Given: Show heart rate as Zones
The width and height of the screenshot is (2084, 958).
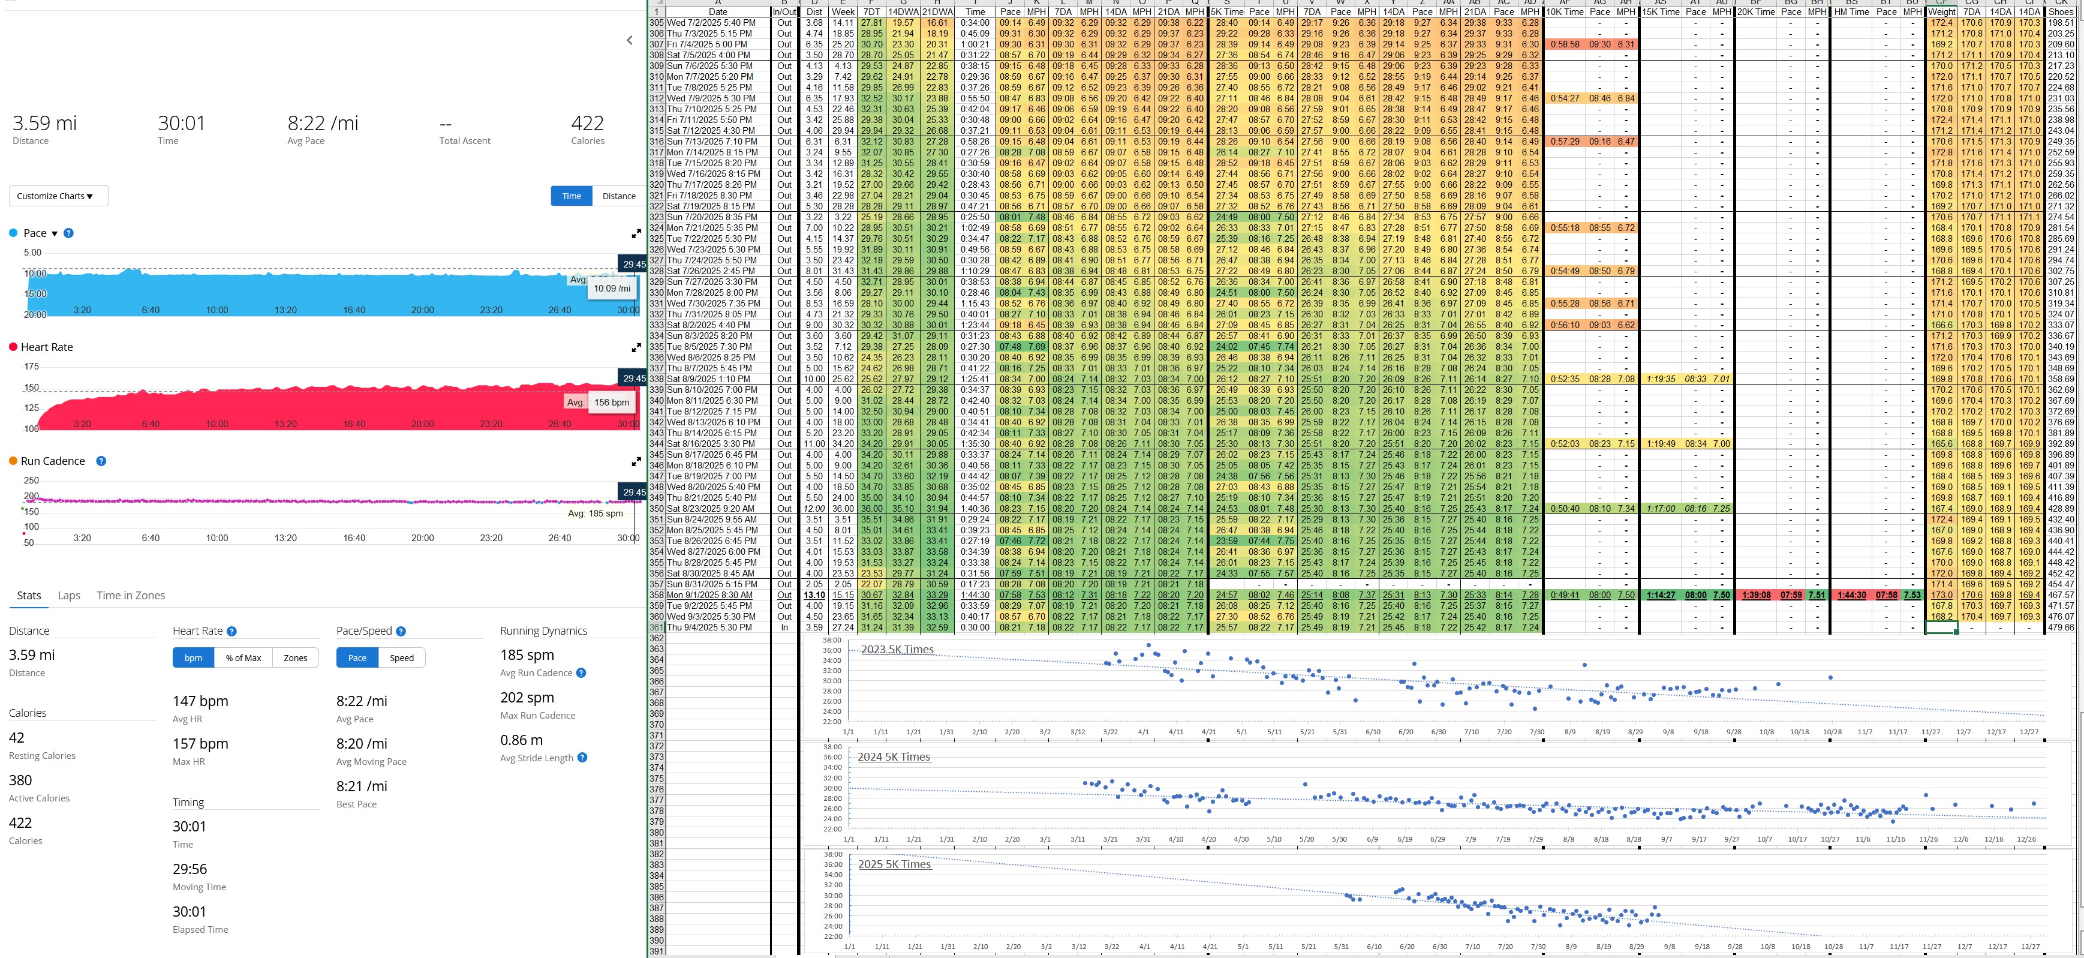Looking at the screenshot, I should point(295,658).
